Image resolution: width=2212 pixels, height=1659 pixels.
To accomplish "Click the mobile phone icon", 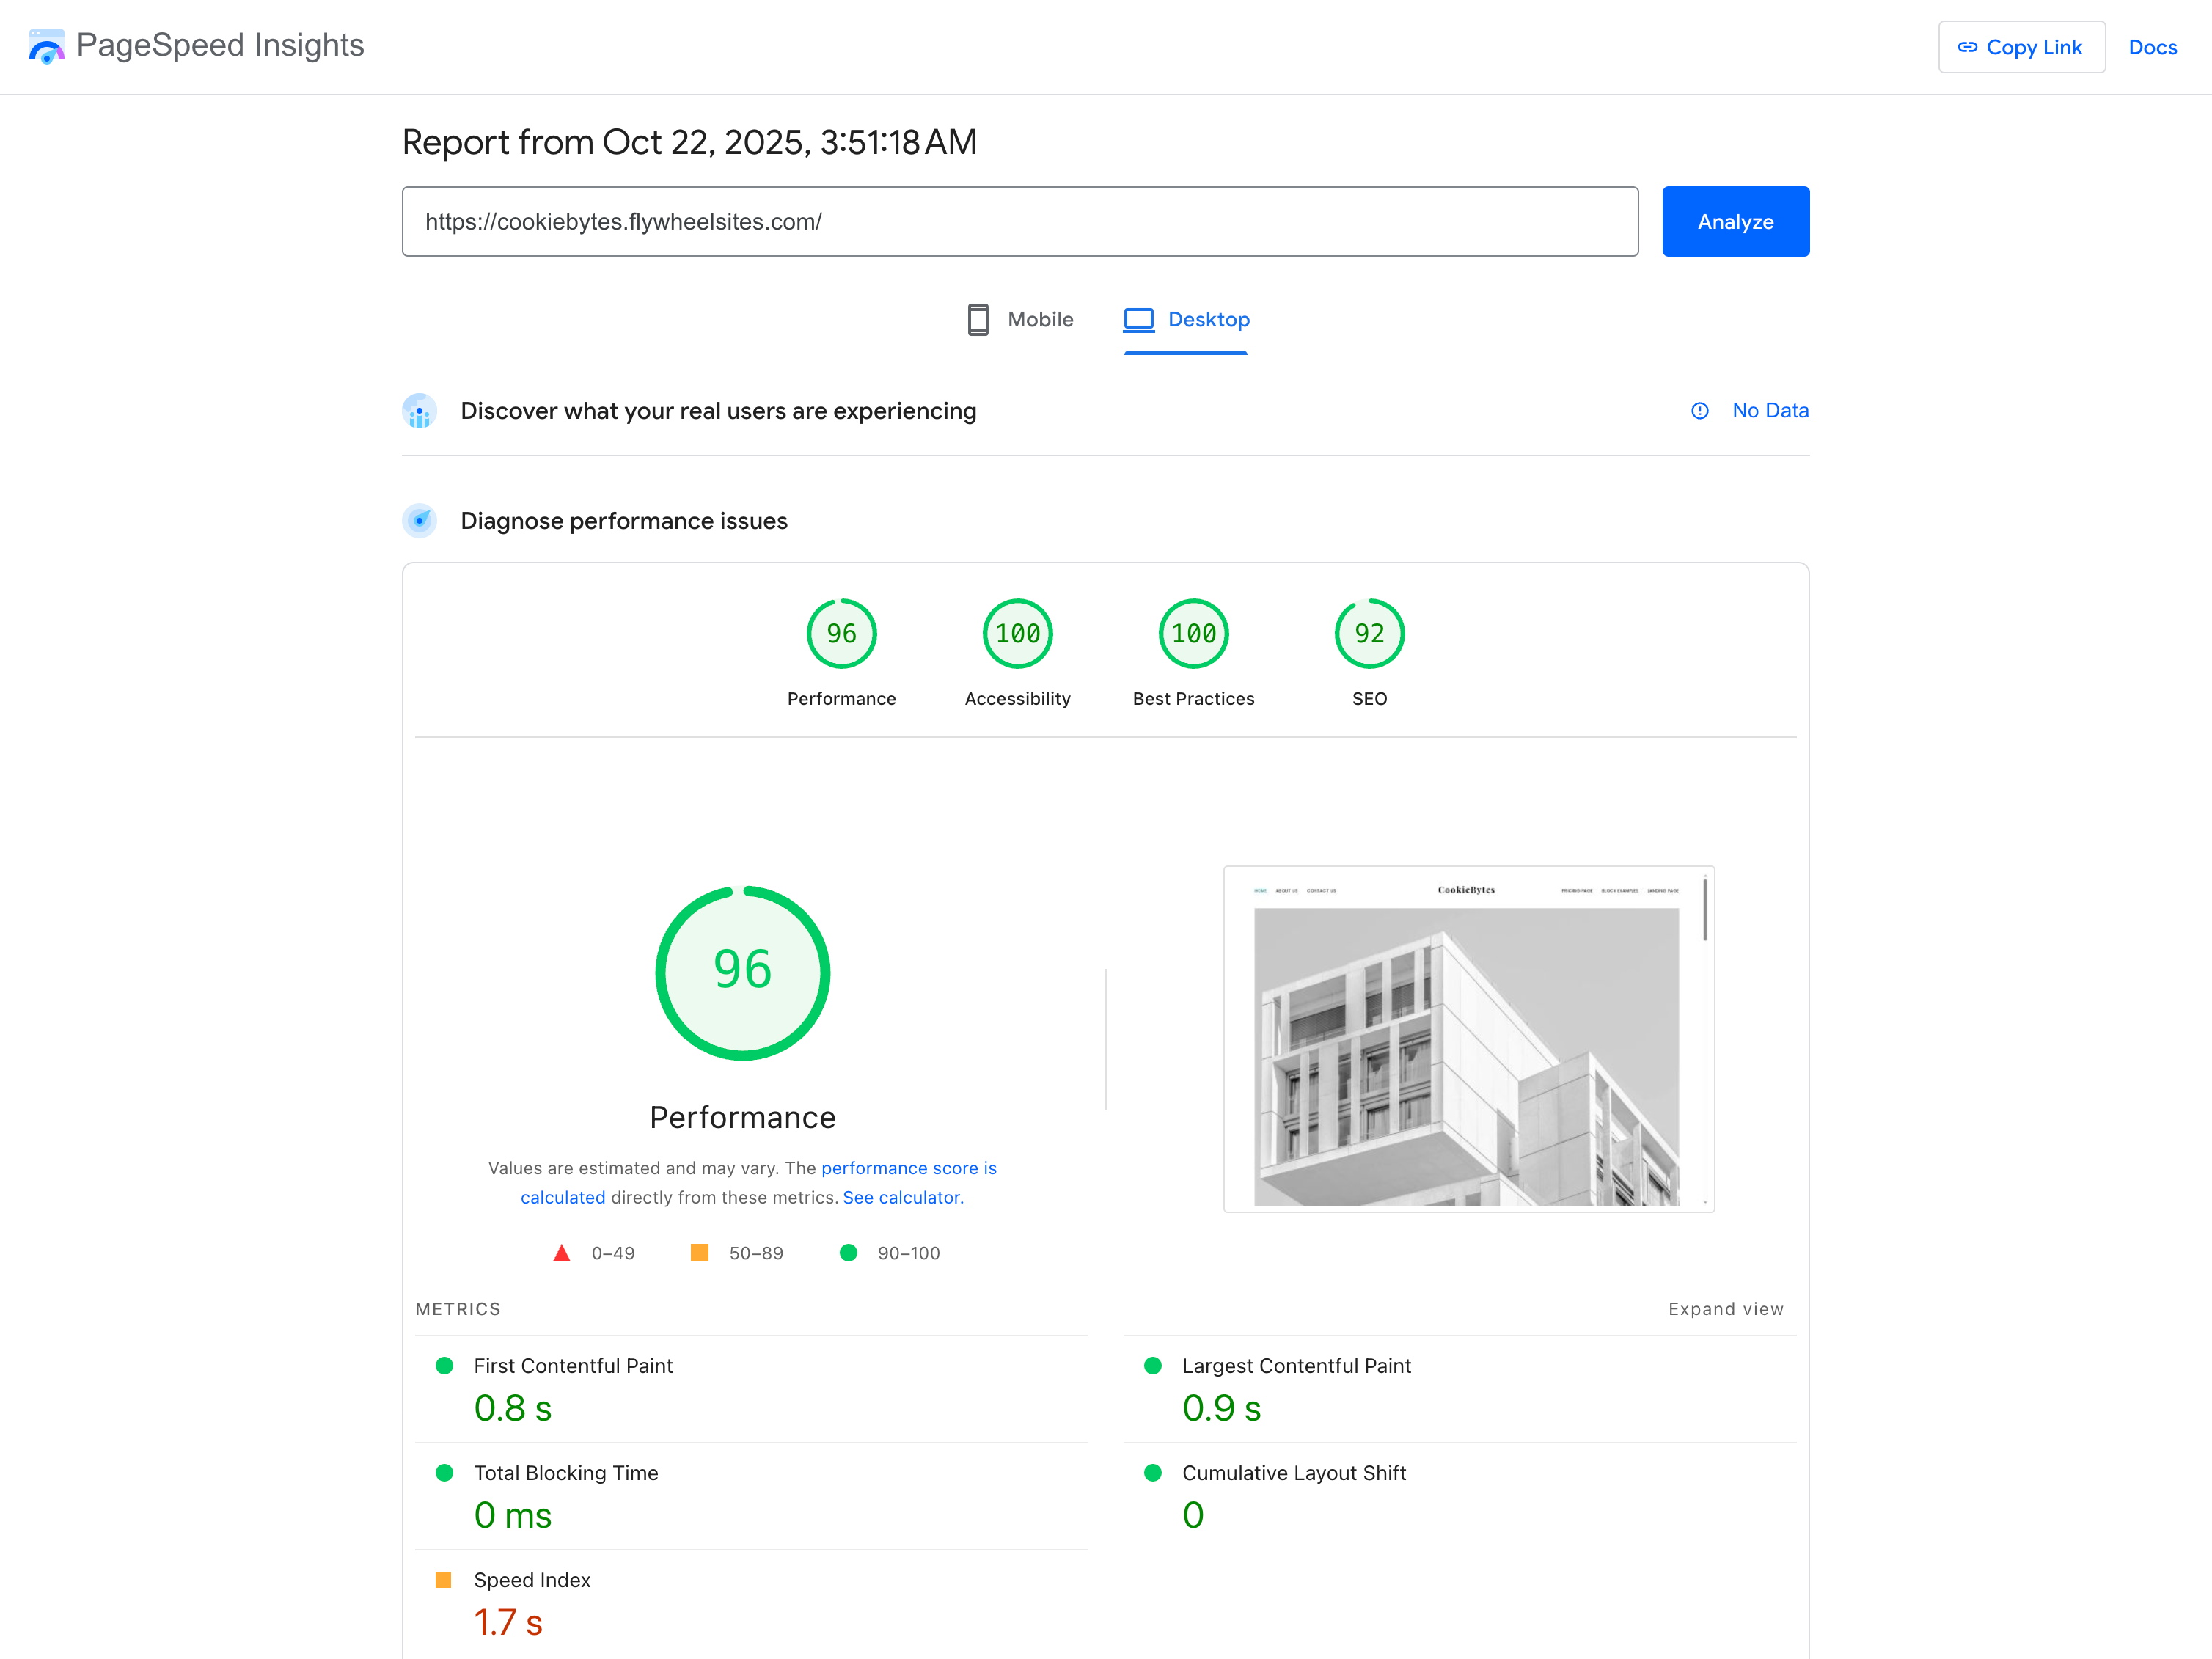I will [977, 319].
